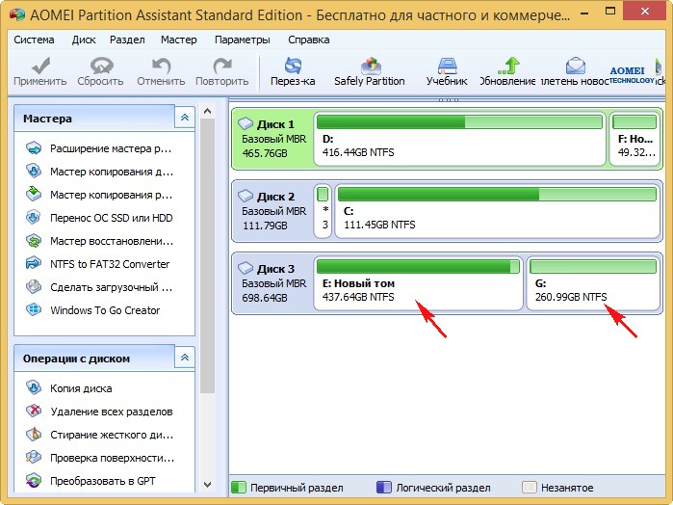The height and width of the screenshot is (505, 673).
Task: Click Проверка поверхности... operation
Action: click(x=99, y=458)
